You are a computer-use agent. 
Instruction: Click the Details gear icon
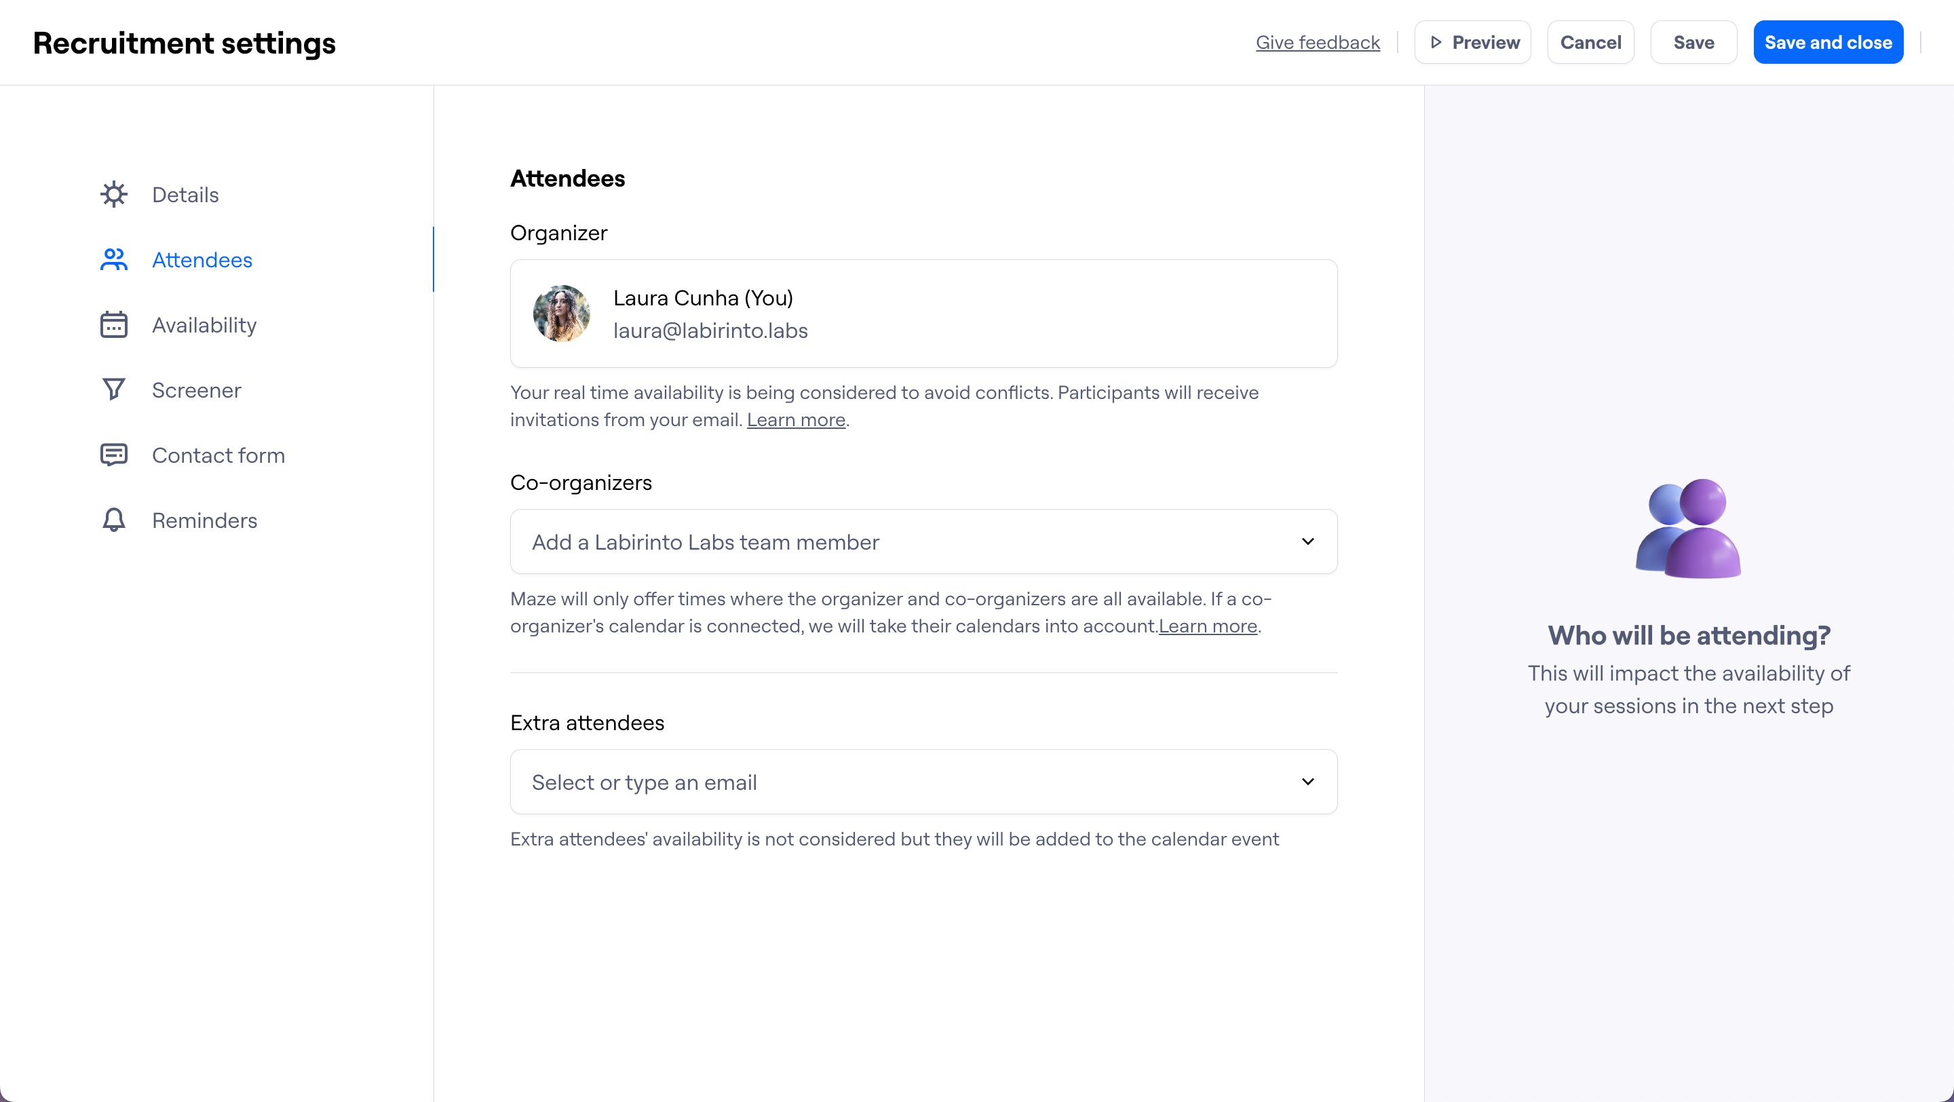click(114, 195)
